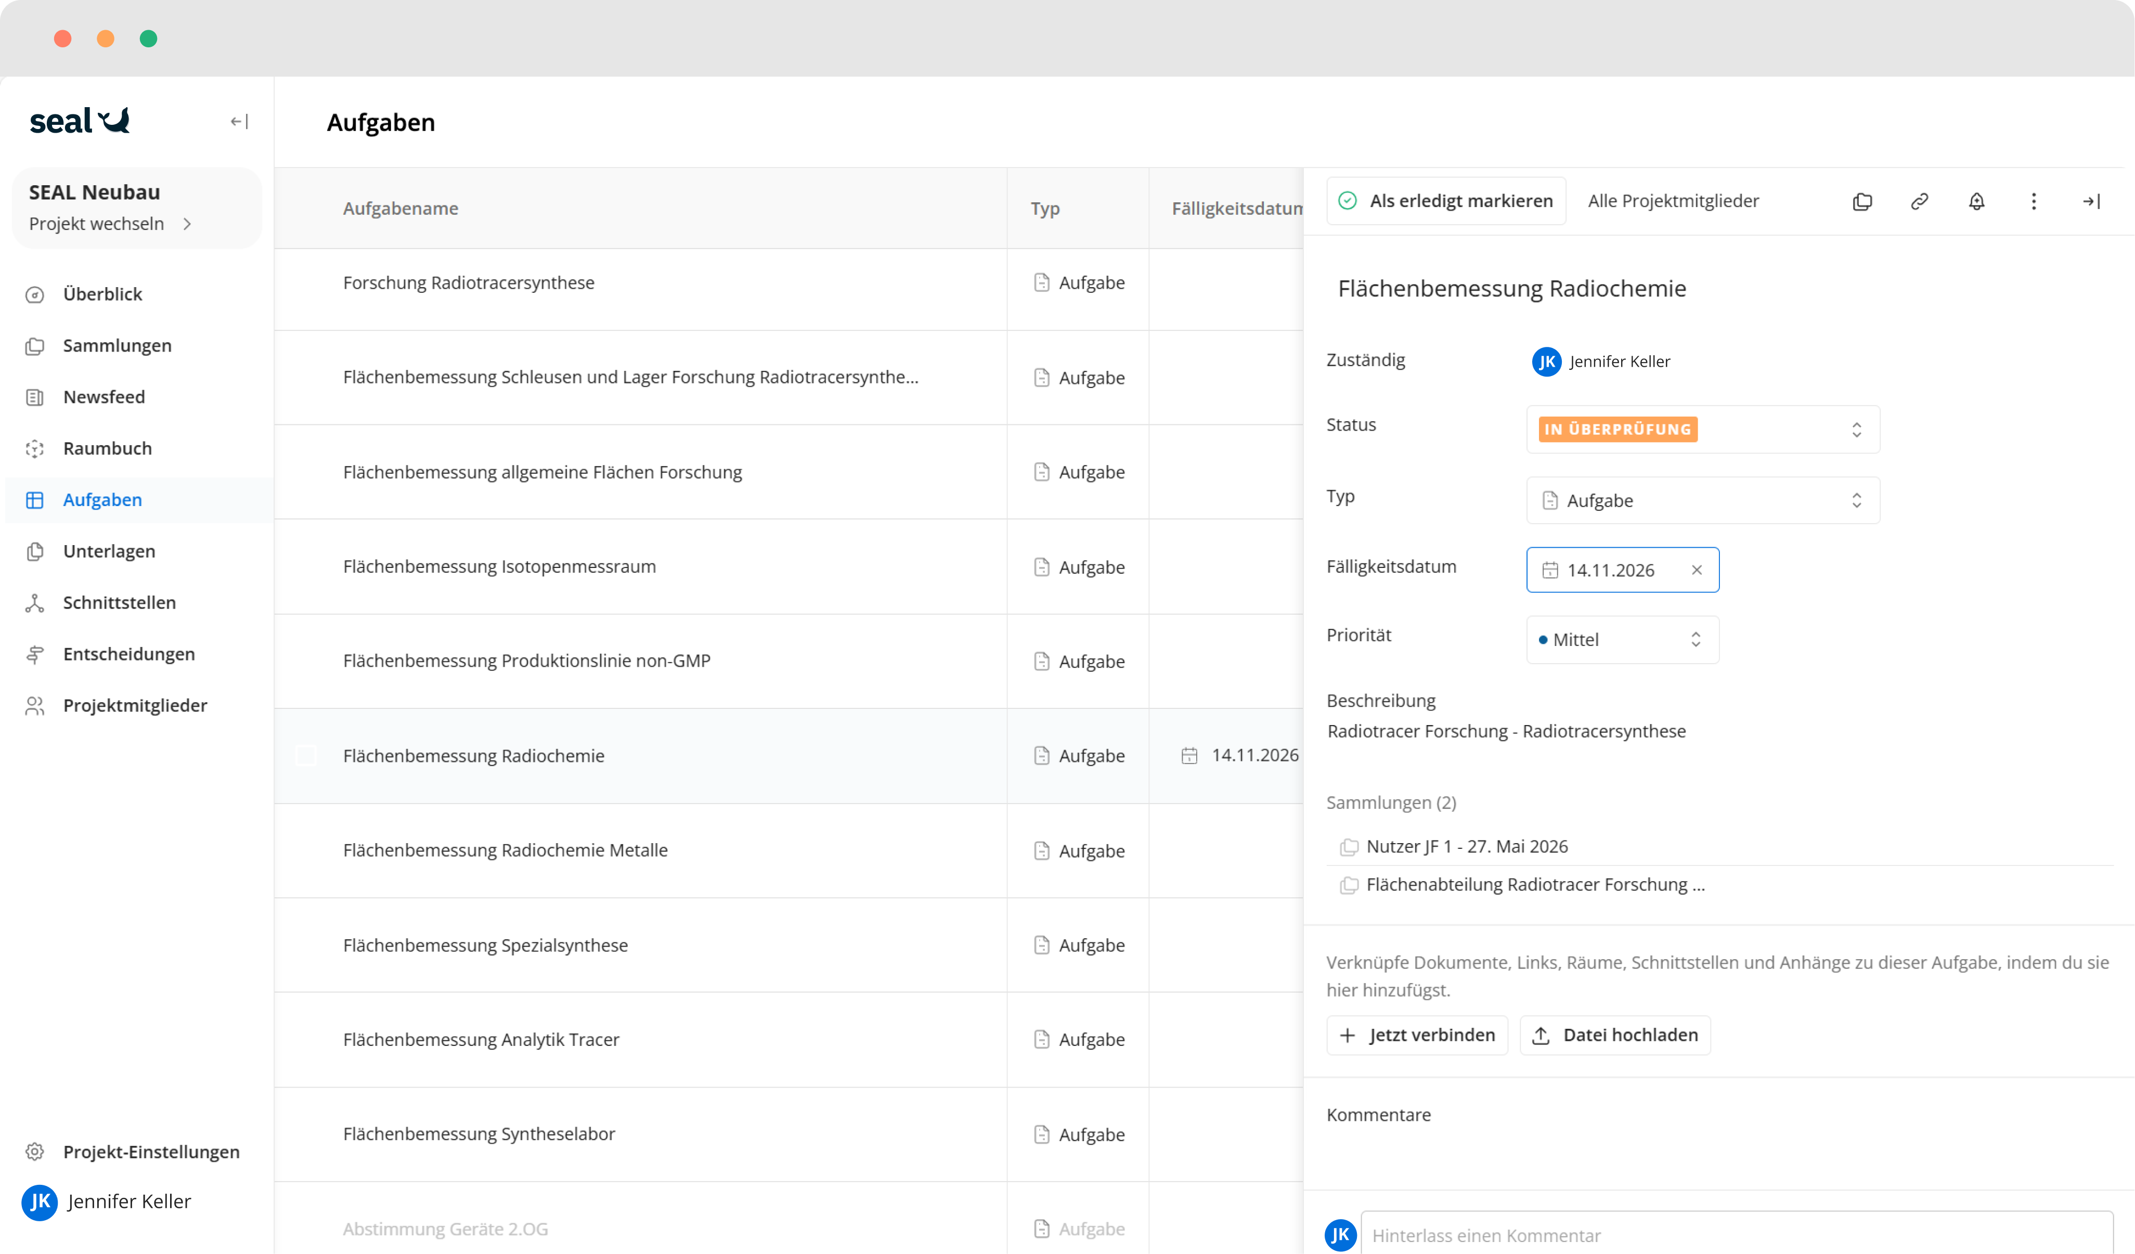Close the detail panel with the arrow icon

point(2090,202)
